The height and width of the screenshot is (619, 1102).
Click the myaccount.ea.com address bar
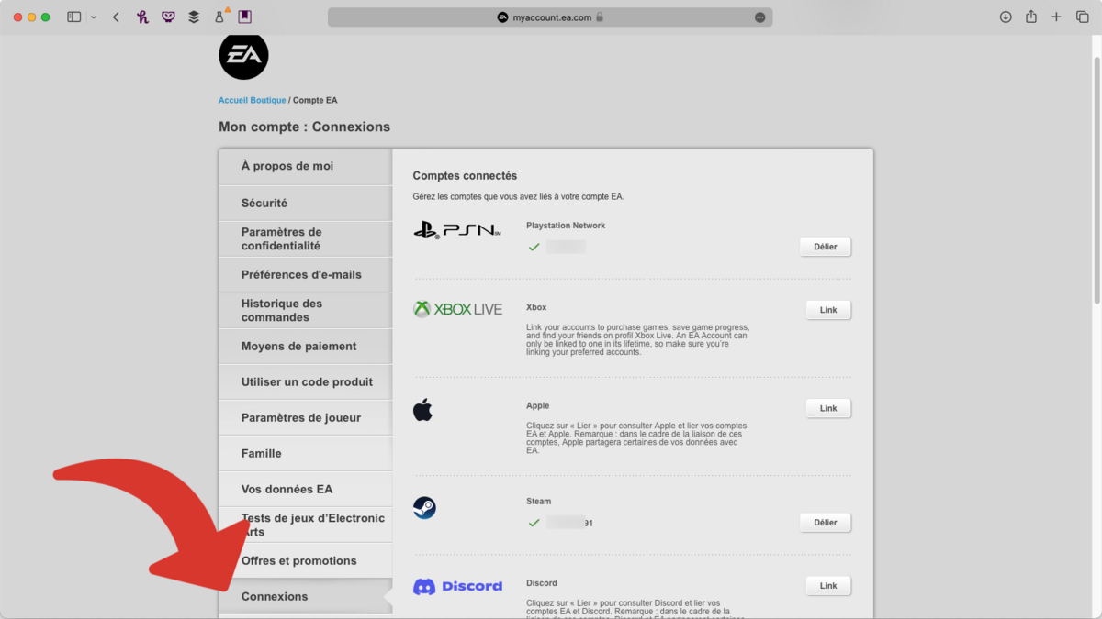(550, 17)
